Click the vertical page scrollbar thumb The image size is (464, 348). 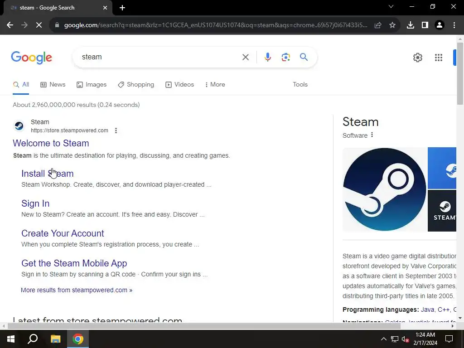[460, 73]
